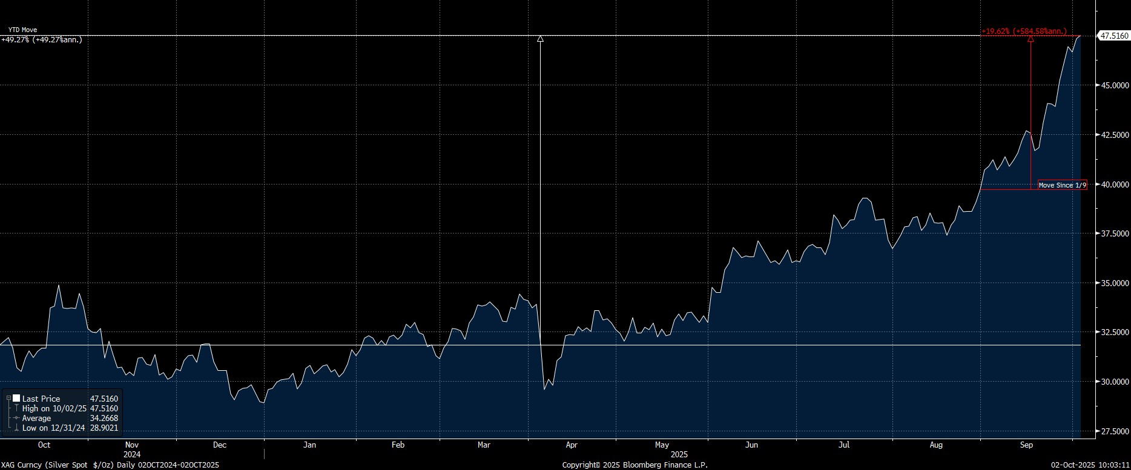Viewport: 1131px width, 470px height.
Task: Click the High marker icon in legend
Action: tap(16, 409)
